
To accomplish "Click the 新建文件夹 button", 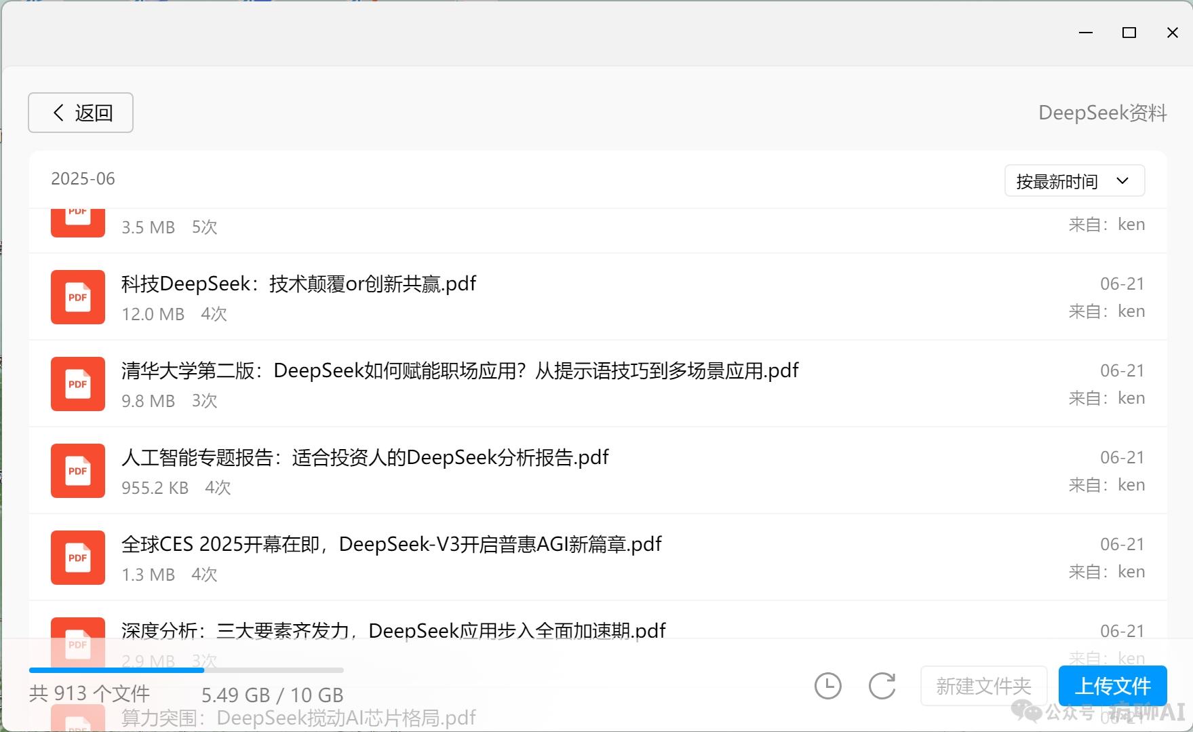I will point(983,686).
